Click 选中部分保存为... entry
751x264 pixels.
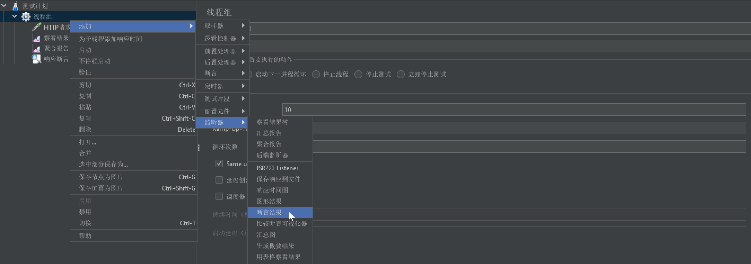(134, 164)
